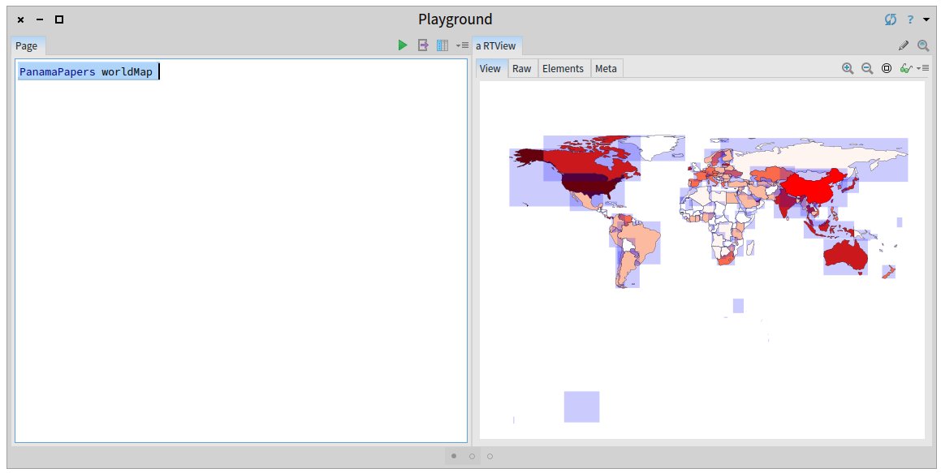Viewport: 941px width, 473px height.
Task: Click the table layout icon in the toolbar
Action: point(442,45)
